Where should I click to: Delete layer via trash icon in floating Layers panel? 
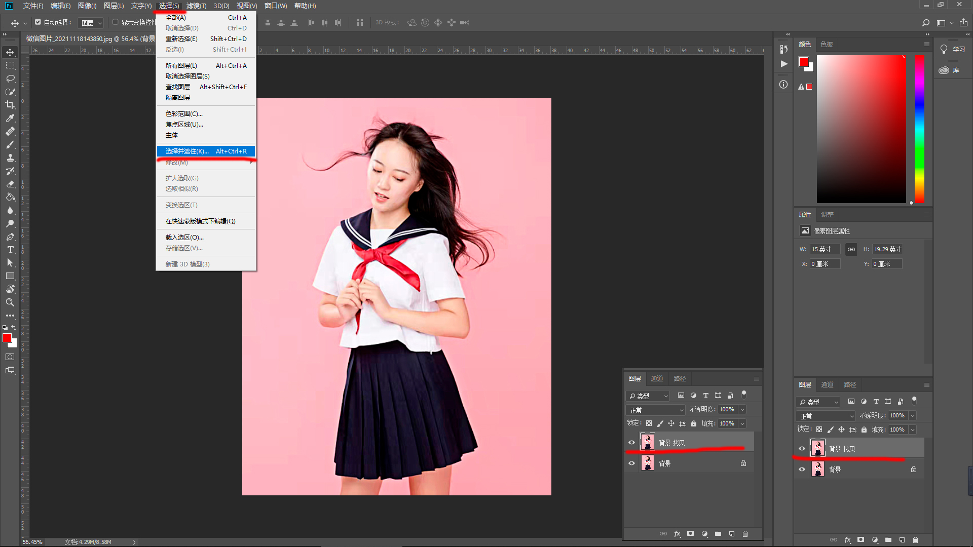pos(745,534)
